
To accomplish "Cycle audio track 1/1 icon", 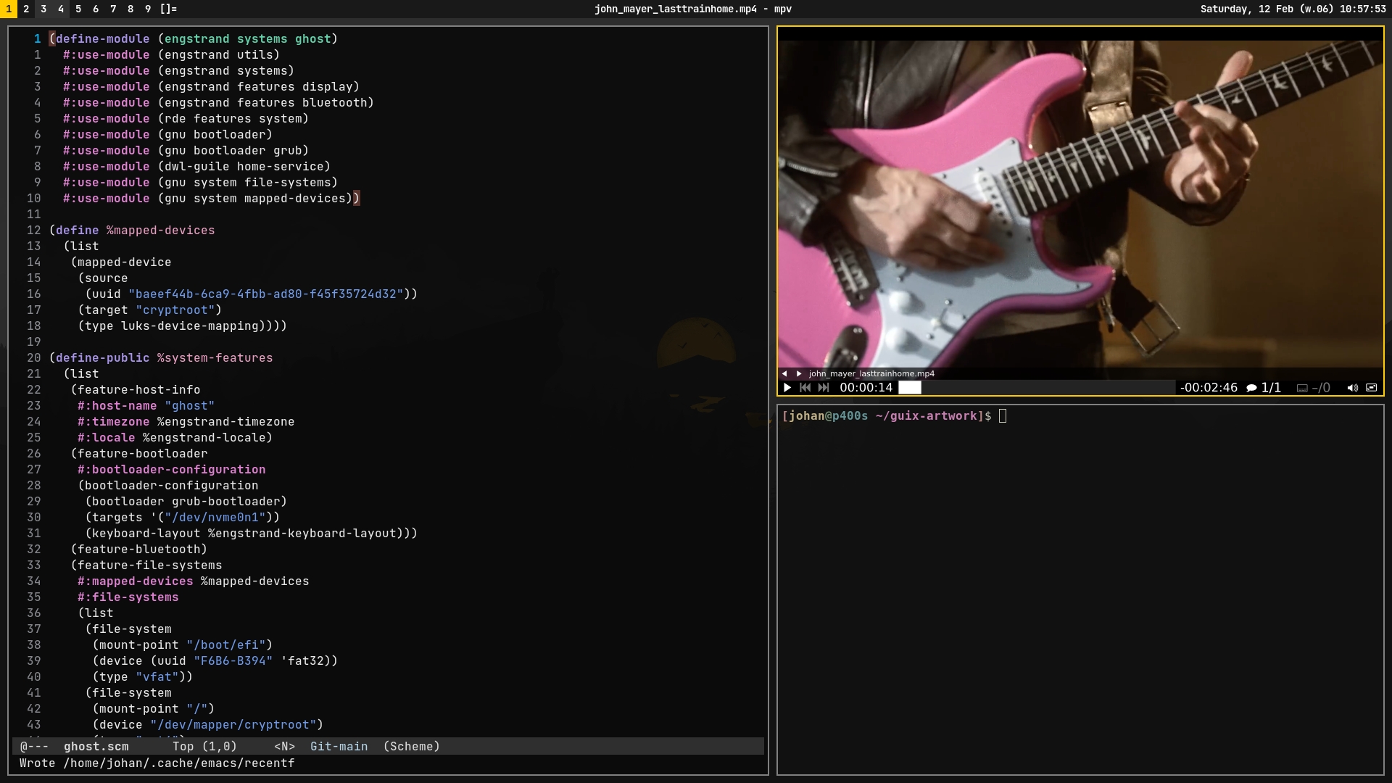I will click(1262, 388).
